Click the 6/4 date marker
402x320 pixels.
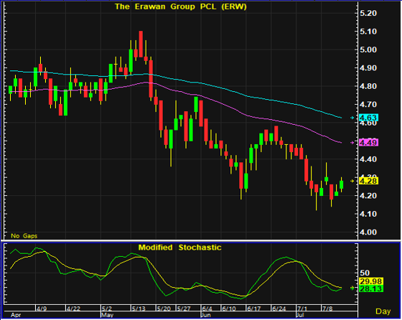207,309
